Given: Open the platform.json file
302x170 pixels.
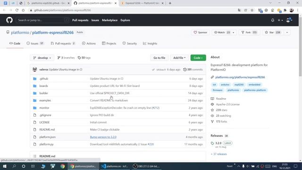Looking at the screenshot, I should point(47,137).
